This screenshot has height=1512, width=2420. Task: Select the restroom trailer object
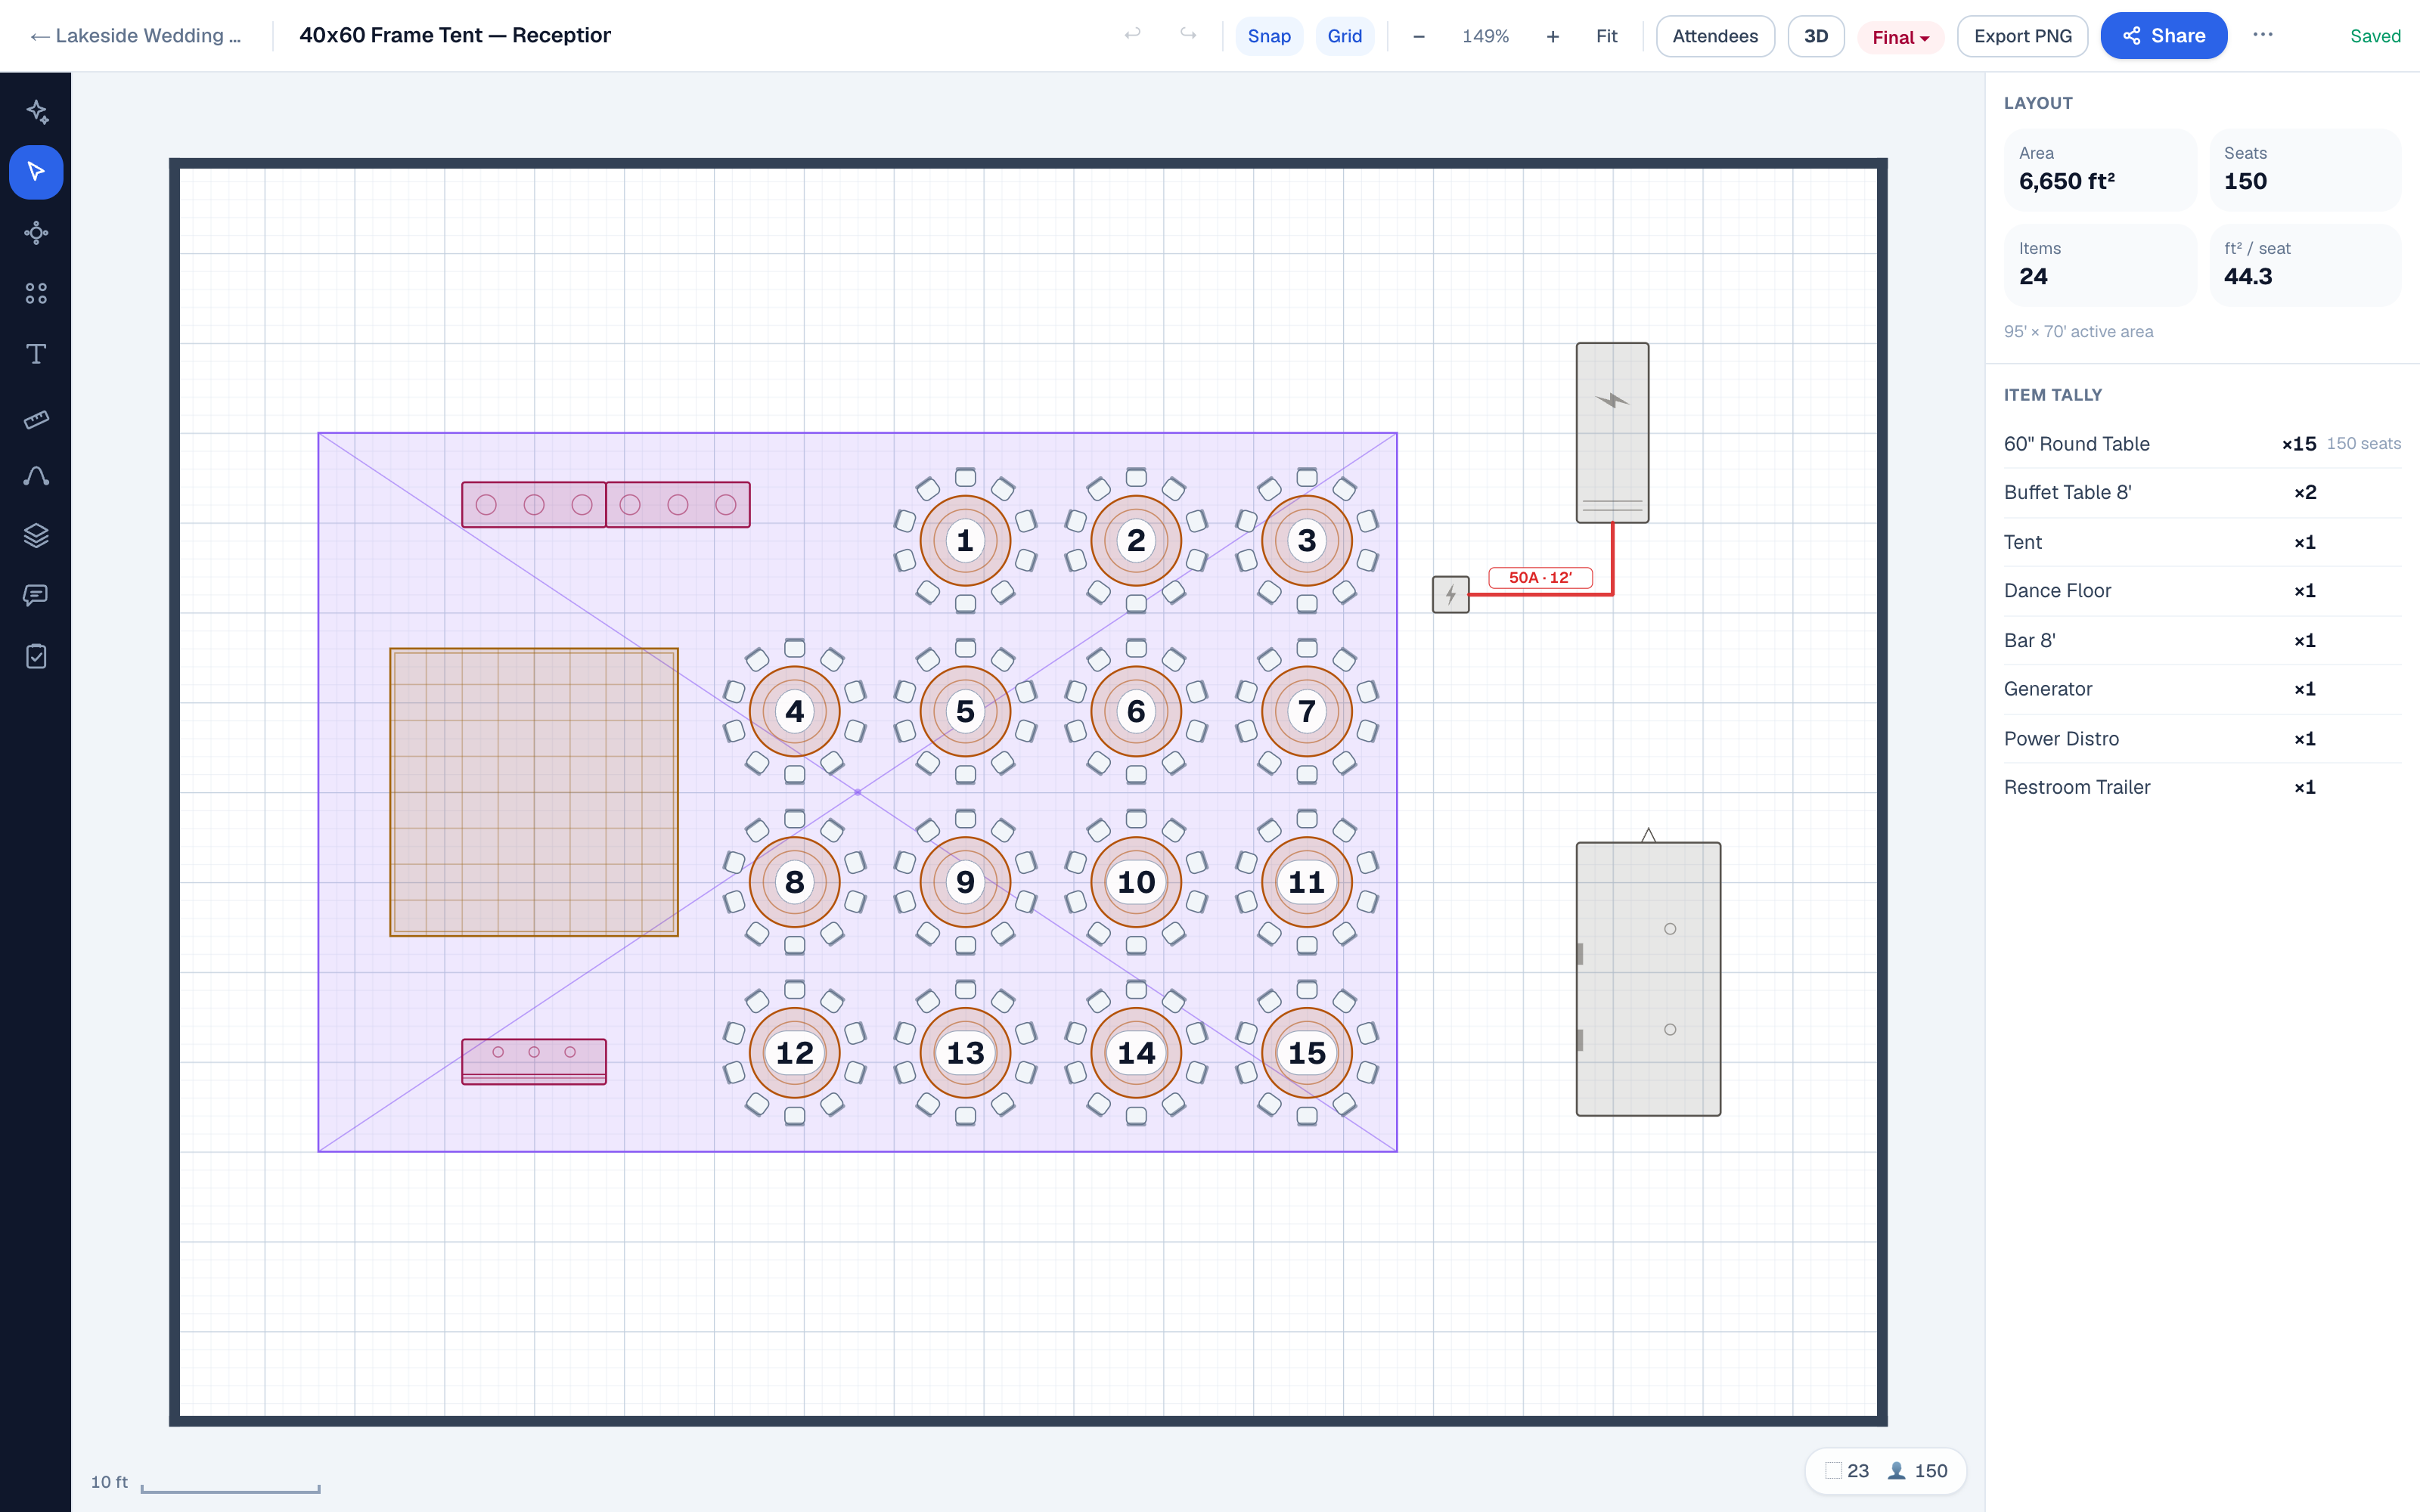coord(1648,978)
